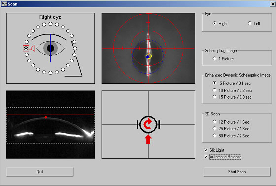Select the Left eye radio button
Viewport: 276px width, 186px height.
click(250, 23)
